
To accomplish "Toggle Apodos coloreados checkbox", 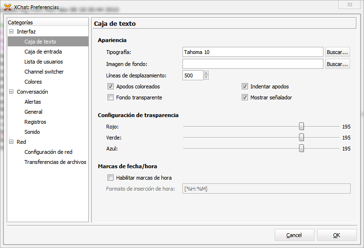I will pos(111,87).
